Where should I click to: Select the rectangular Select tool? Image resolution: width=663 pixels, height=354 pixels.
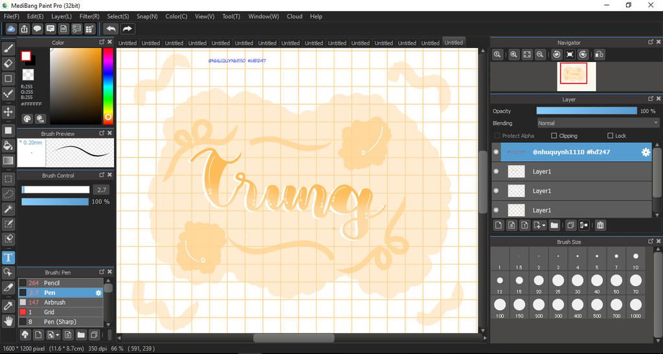point(8,179)
